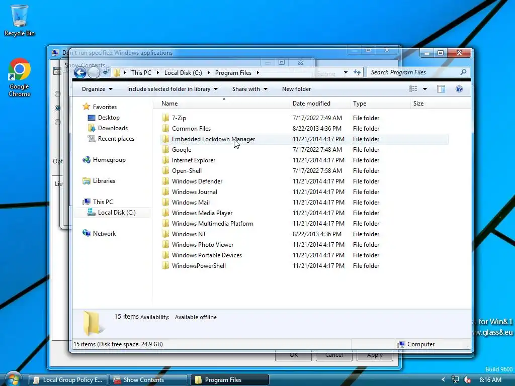
Task: Select the Windows Mail folder icon
Action: pyautogui.click(x=166, y=202)
